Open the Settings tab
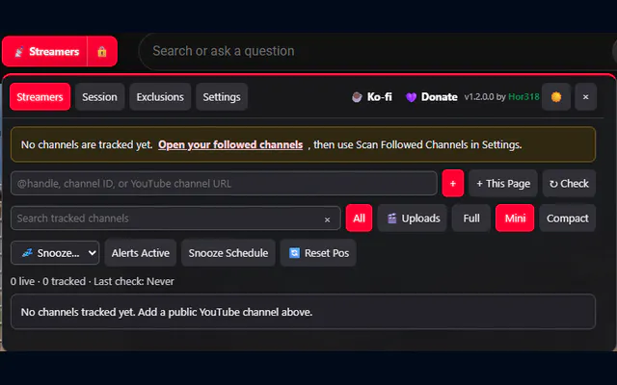This screenshot has height=385, width=617. [x=222, y=97]
